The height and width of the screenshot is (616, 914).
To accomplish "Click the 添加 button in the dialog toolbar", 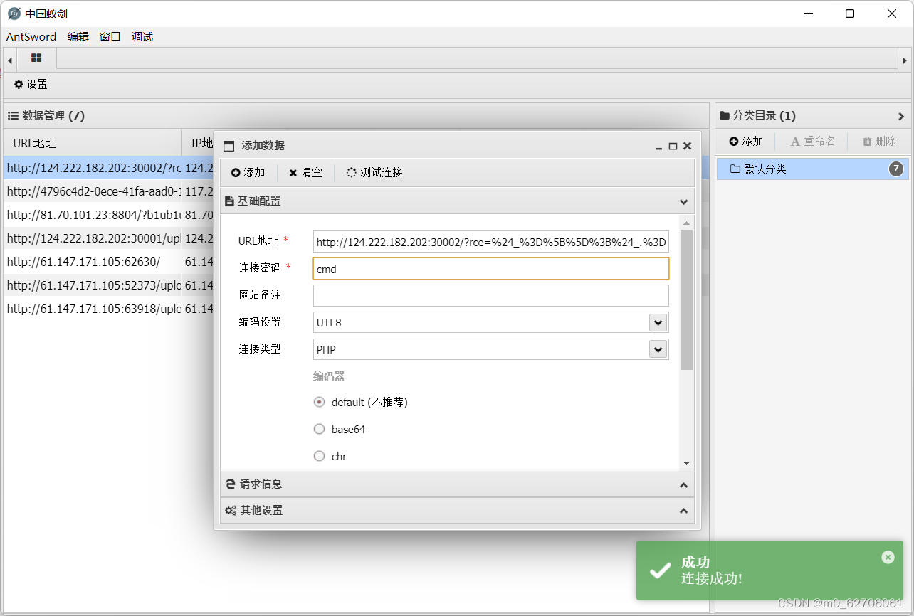I will (248, 172).
